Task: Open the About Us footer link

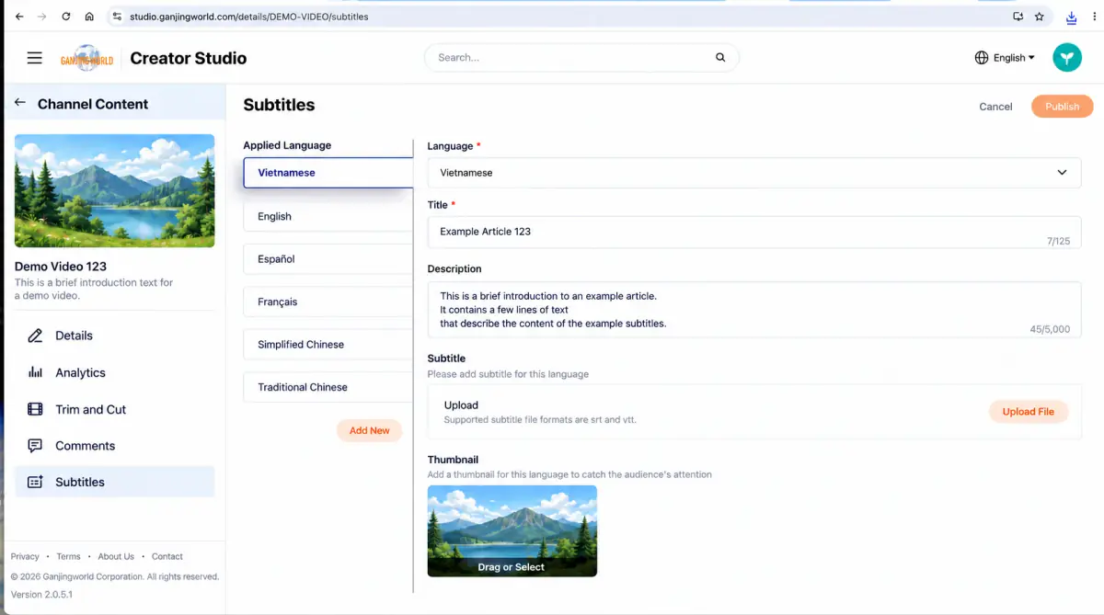Action: (x=116, y=556)
